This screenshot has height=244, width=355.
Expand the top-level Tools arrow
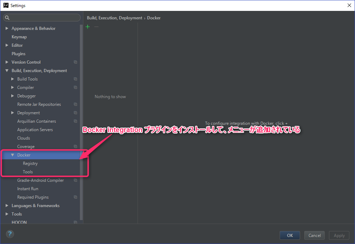pos(7,214)
